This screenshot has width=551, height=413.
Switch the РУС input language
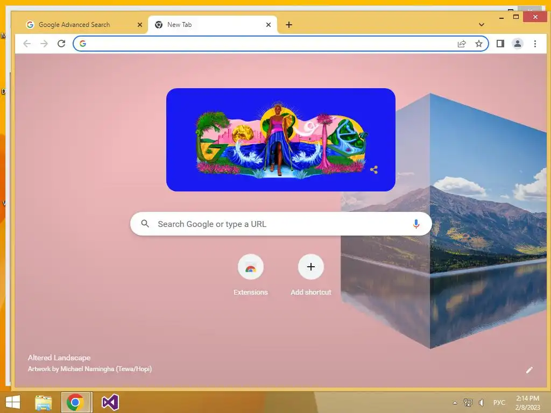click(499, 402)
